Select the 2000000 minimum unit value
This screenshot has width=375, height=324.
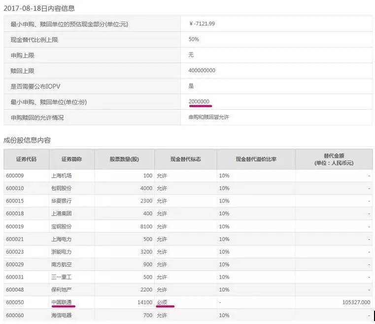pyautogui.click(x=199, y=101)
